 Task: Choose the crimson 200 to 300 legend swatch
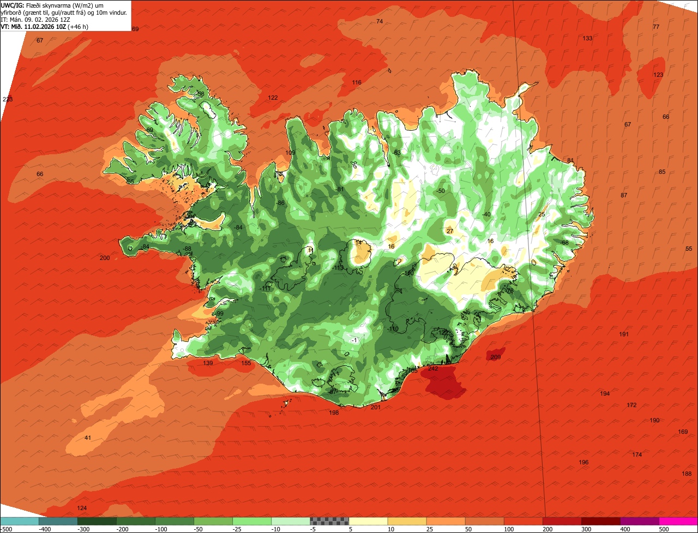tap(562, 521)
